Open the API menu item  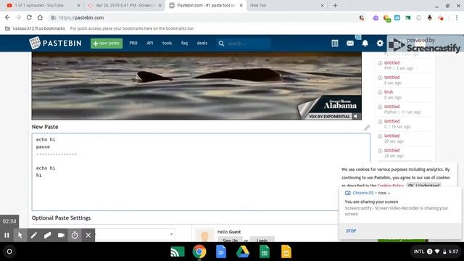point(150,43)
